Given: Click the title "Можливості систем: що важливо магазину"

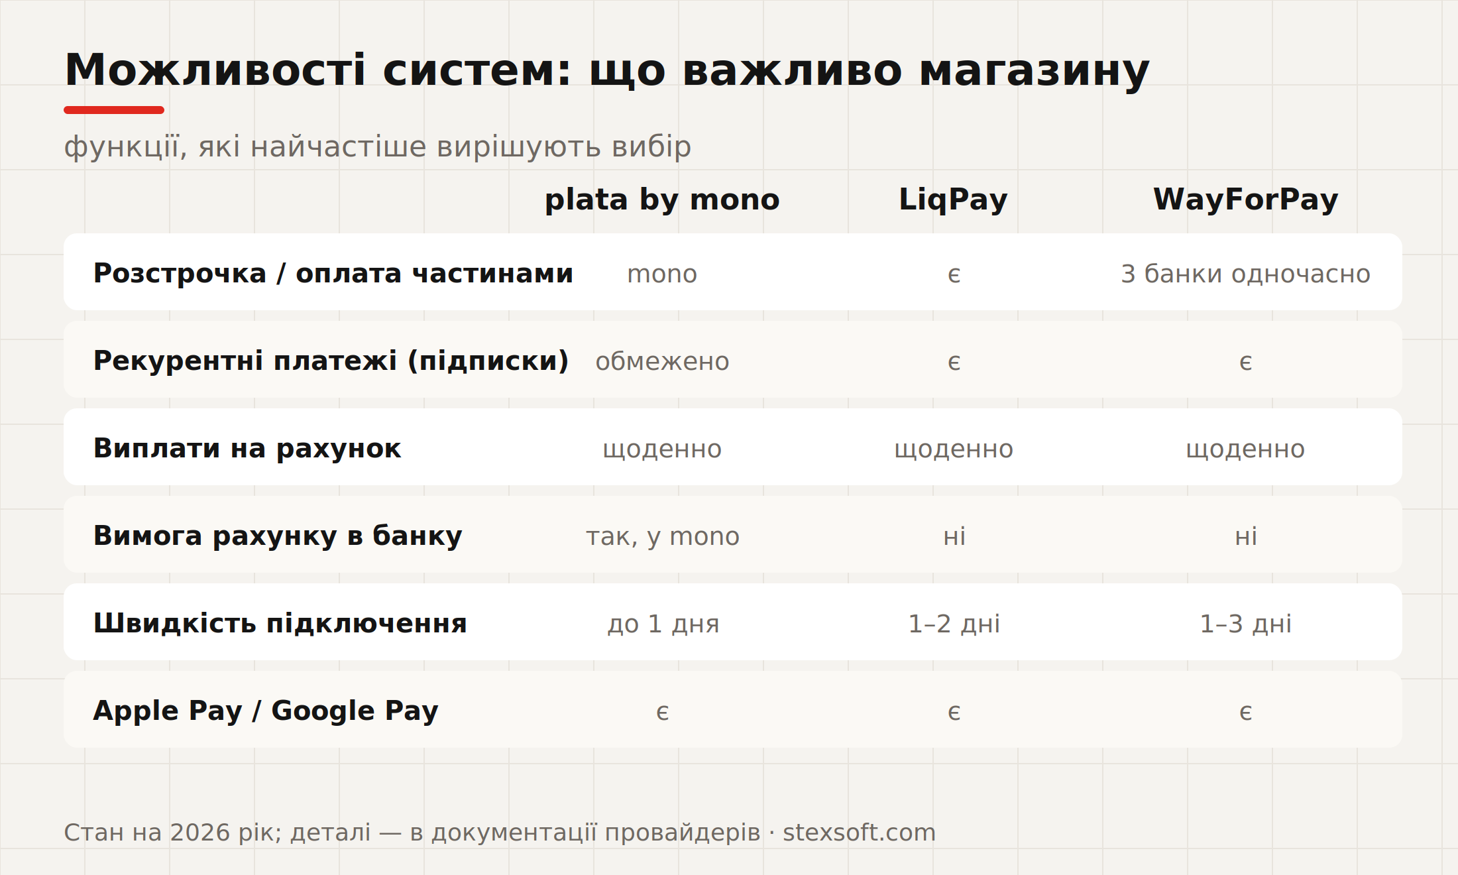Looking at the screenshot, I should pyautogui.click(x=606, y=70).
